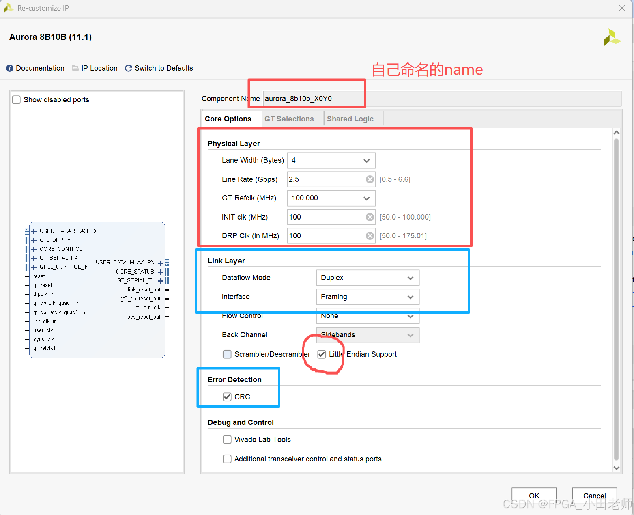Click the OK button
This screenshot has width=634, height=515.
[534, 496]
